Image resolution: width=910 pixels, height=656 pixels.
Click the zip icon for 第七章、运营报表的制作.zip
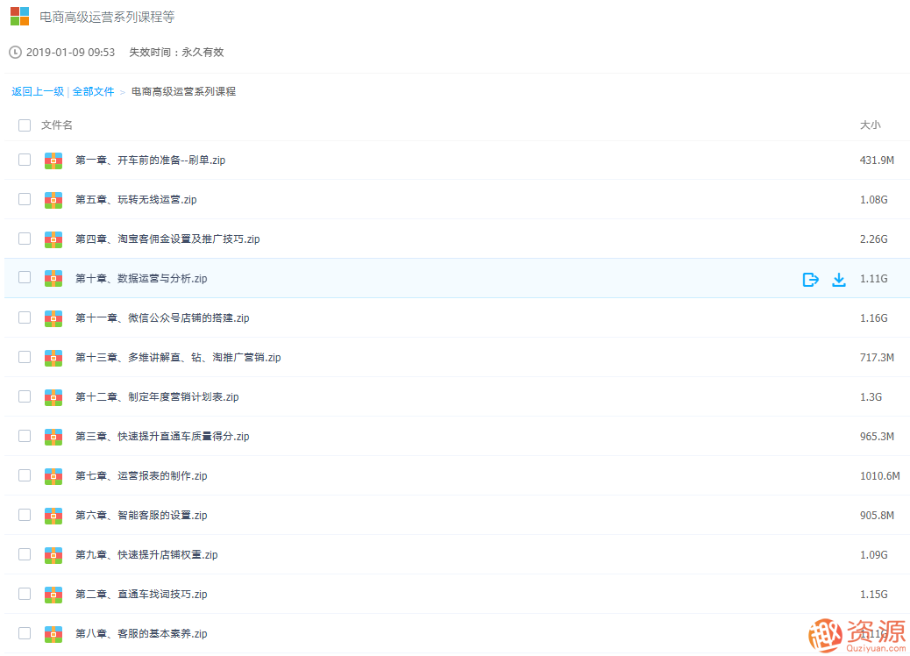[x=53, y=476]
